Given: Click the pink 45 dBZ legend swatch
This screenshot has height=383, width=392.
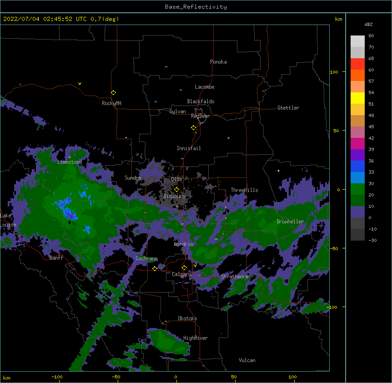Looking at the screenshot, I should click(357, 132).
